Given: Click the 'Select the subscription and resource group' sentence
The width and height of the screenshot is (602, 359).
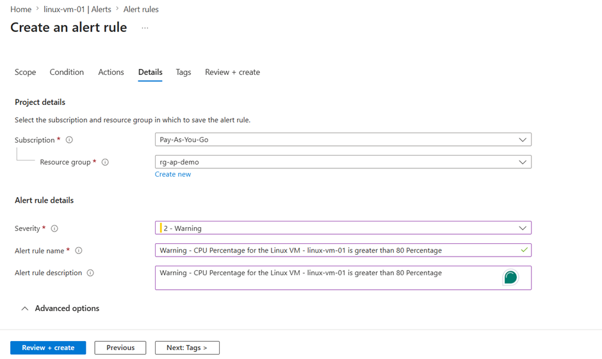Looking at the screenshot, I should [x=133, y=120].
